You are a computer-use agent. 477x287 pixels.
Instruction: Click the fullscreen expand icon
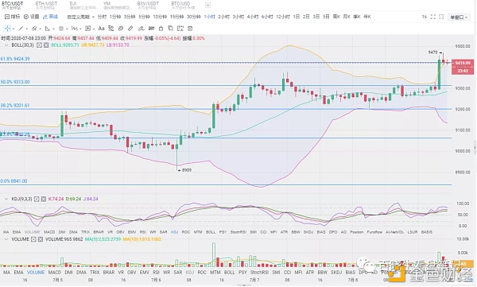[433, 17]
